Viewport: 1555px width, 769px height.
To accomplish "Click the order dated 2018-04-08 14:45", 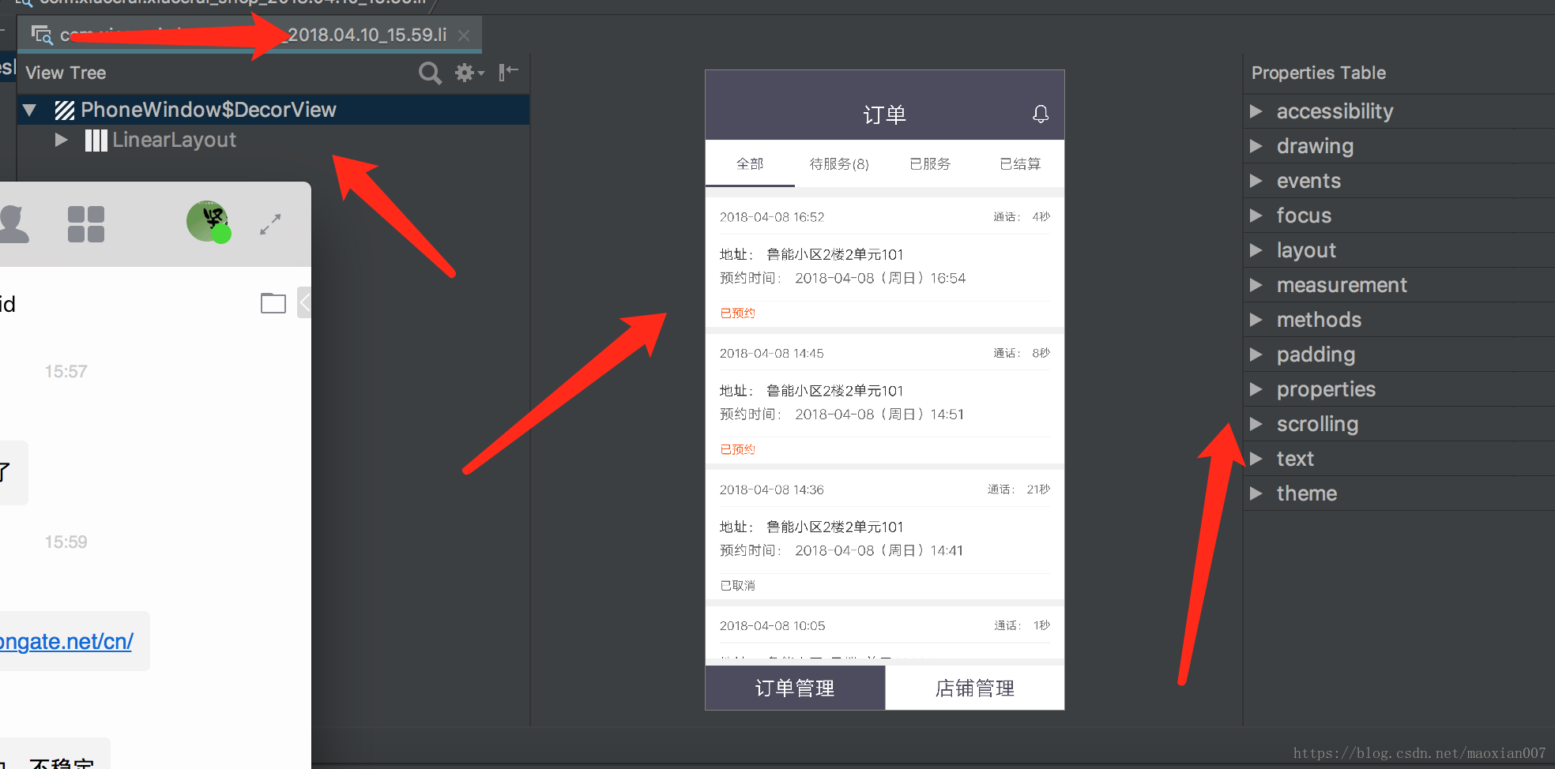I will pyautogui.click(x=885, y=399).
